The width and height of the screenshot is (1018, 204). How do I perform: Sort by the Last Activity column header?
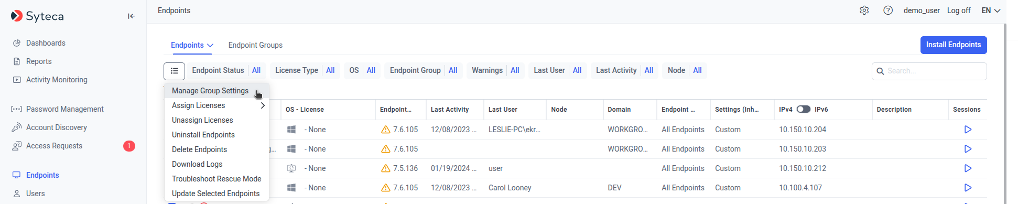click(450, 110)
